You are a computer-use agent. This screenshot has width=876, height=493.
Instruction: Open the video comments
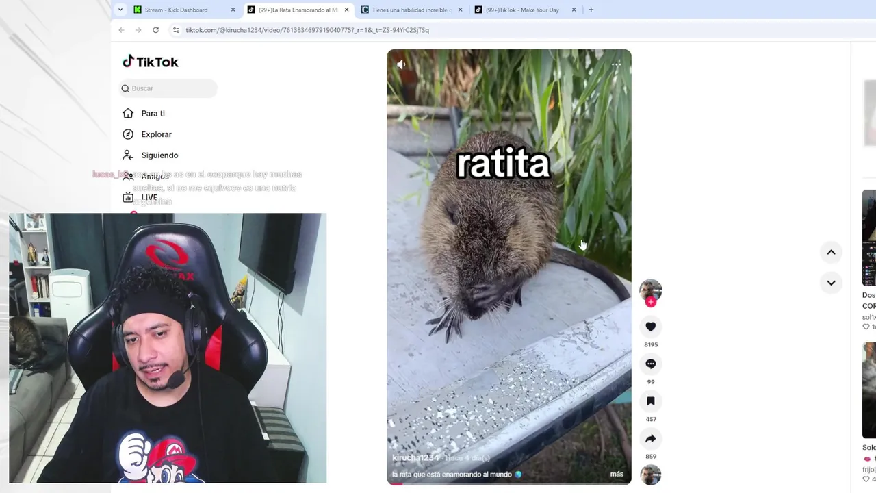(x=651, y=364)
